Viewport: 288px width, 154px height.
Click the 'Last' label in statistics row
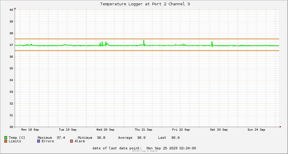tap(162, 138)
